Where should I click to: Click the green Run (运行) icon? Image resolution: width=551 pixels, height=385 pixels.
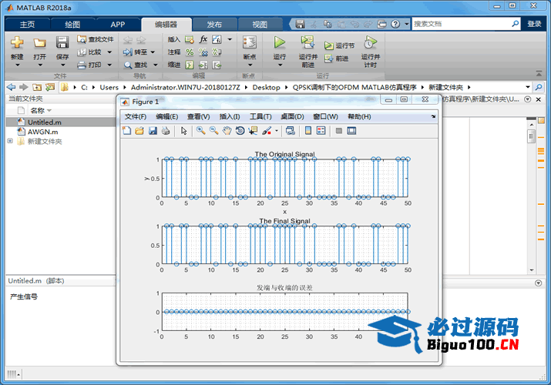coord(280,42)
